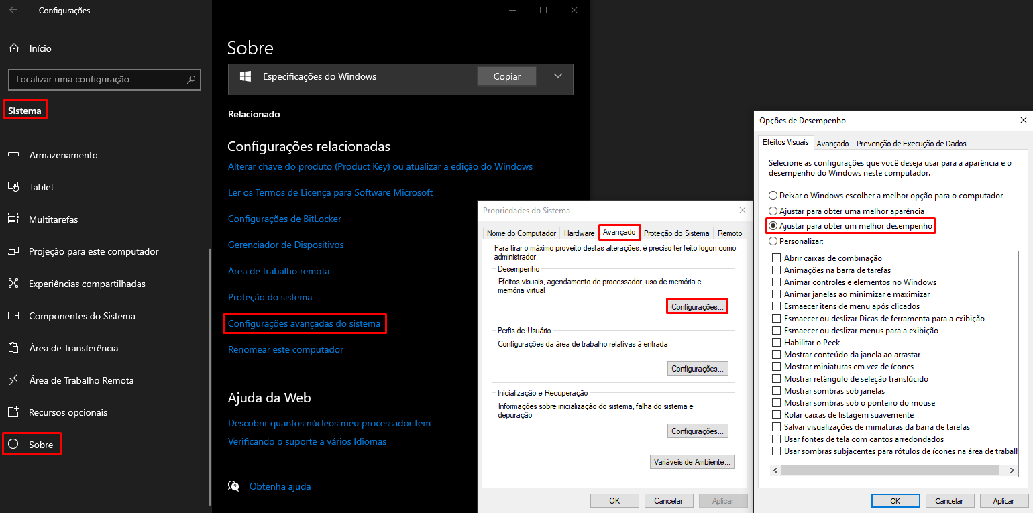Screen dimensions: 1033x513
Task: Toggle the 'Habilitar o Peek' checkbox
Action: pos(777,343)
